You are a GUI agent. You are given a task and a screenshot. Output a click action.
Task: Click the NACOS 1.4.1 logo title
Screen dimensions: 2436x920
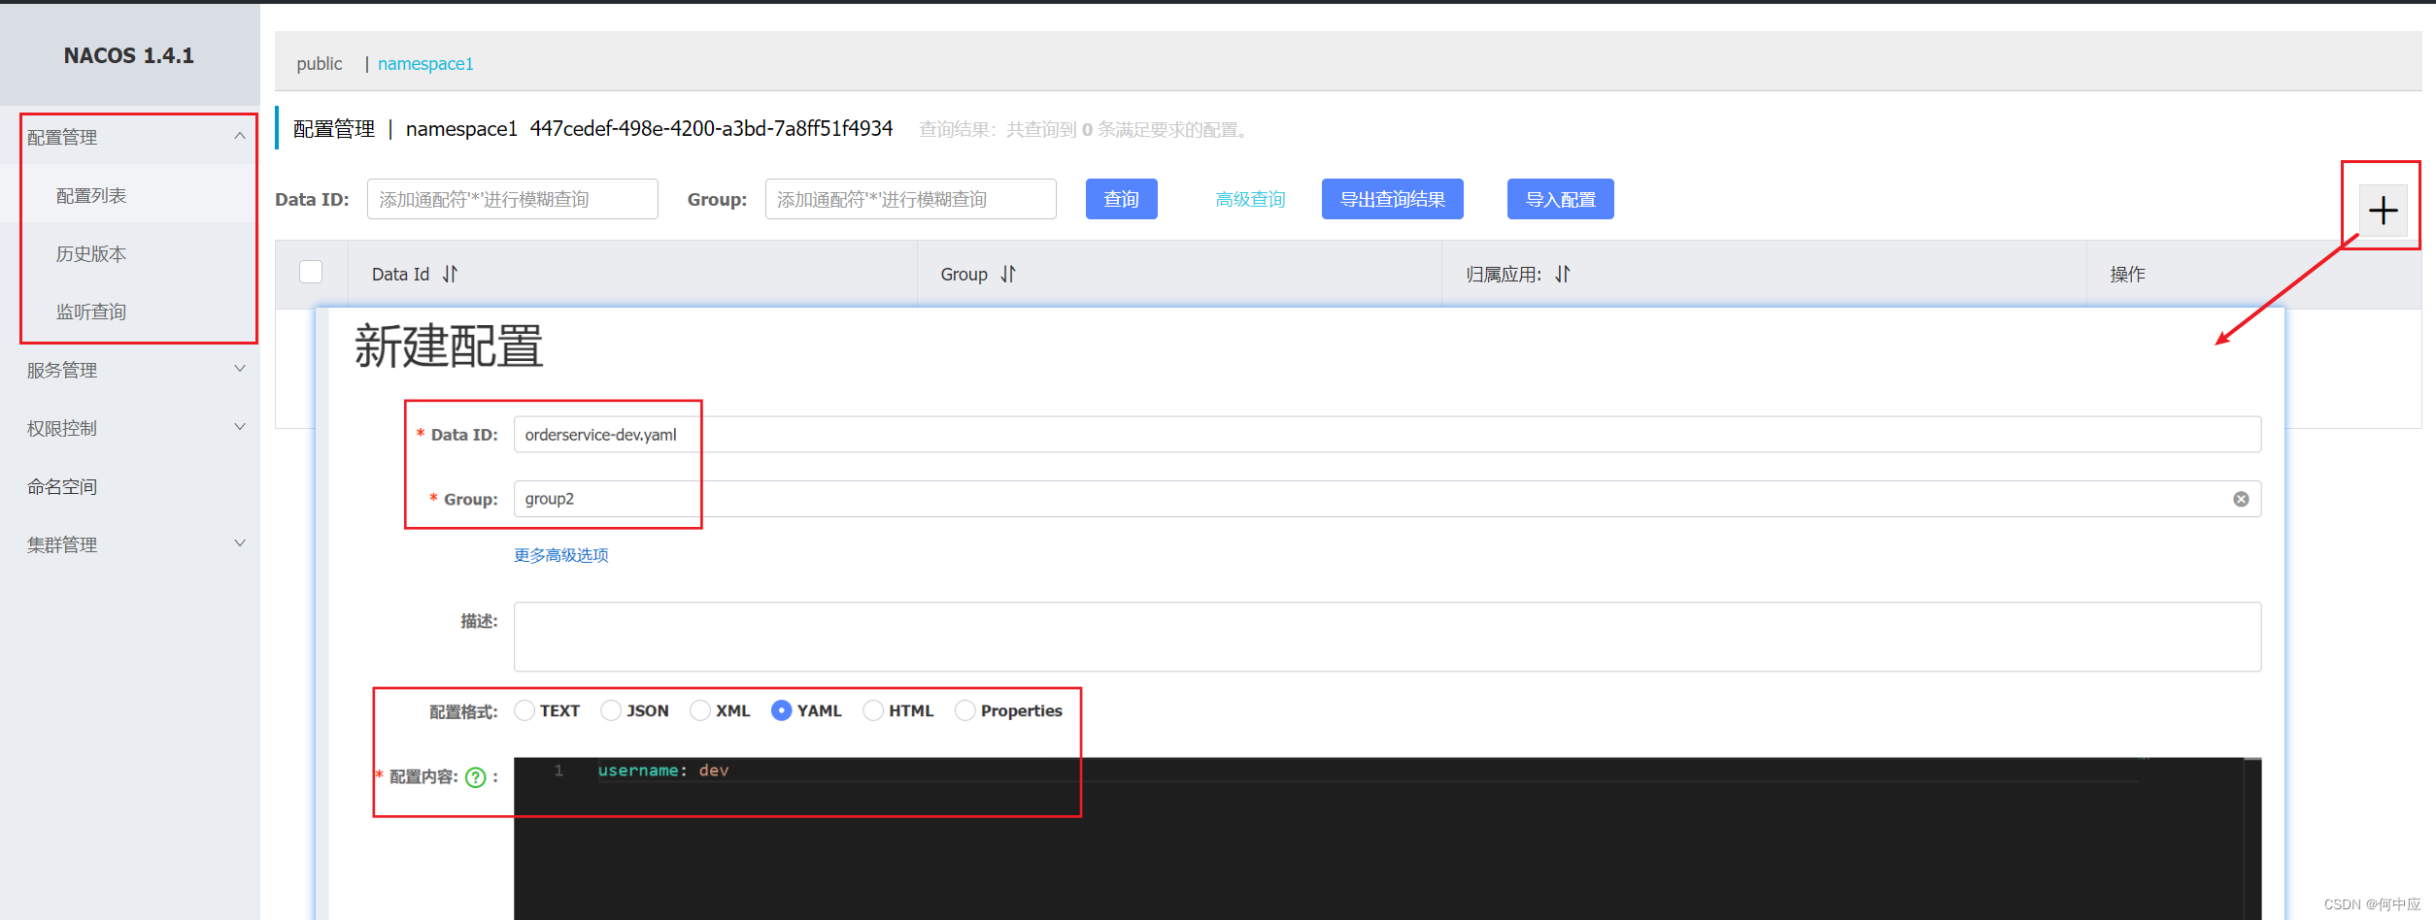coord(129,55)
